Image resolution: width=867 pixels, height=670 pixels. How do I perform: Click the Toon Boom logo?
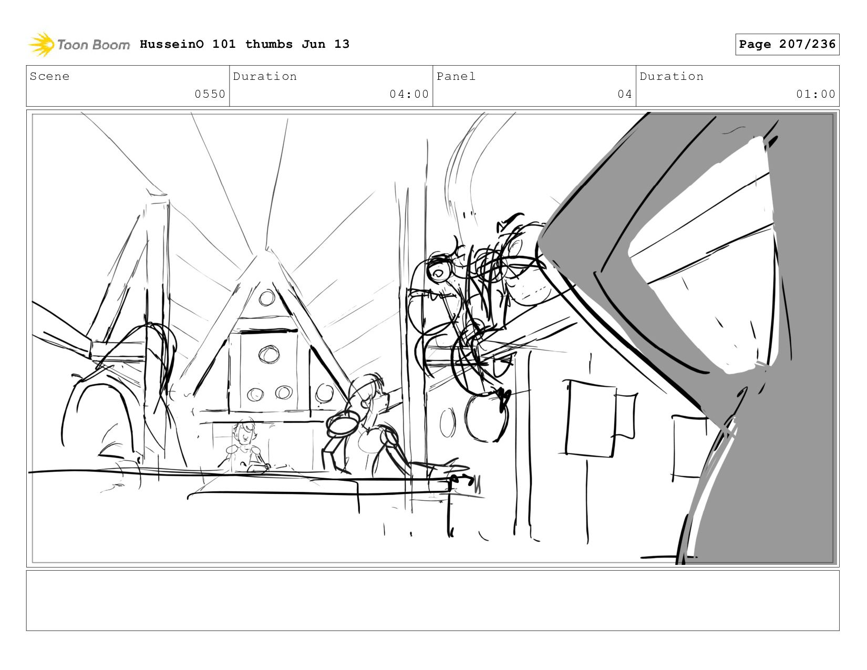79,45
